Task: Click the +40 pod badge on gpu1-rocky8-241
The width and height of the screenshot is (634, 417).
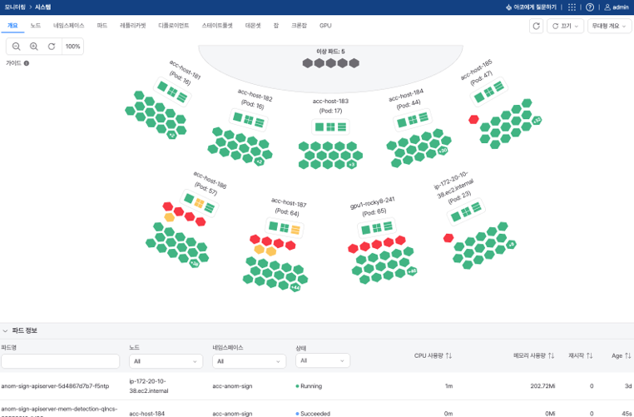Action: coord(412,271)
